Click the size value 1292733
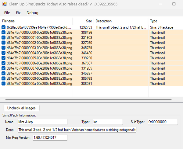The width and height of the screenshot is (183, 149). click(86, 27)
